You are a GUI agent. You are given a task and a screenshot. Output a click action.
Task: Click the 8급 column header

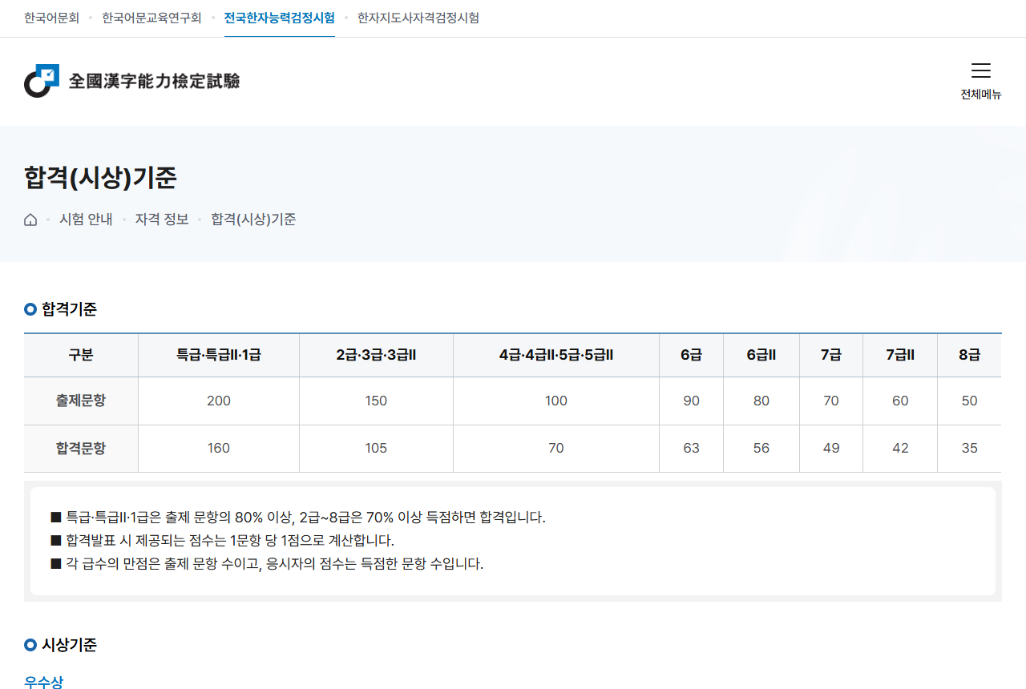[970, 355]
